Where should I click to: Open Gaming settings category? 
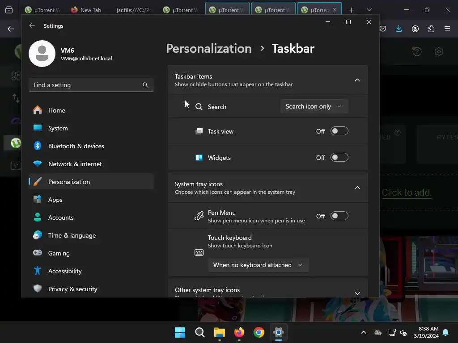coord(91,253)
